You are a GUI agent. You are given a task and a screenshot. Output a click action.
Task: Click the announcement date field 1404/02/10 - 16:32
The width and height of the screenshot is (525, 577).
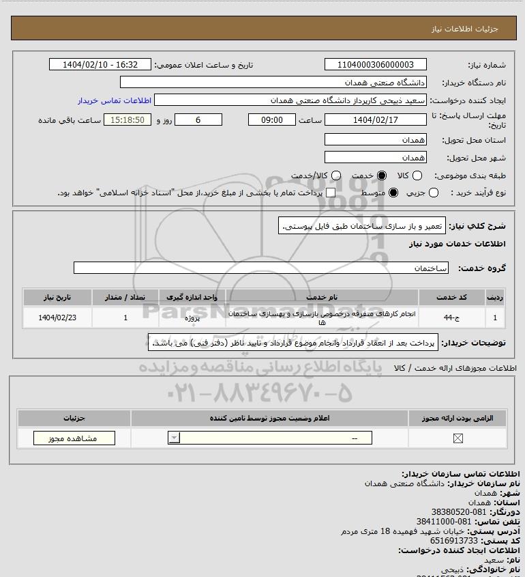(x=100, y=64)
